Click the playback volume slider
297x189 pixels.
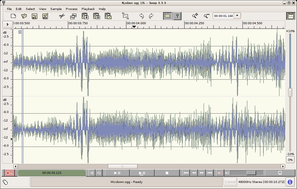pyautogui.click(x=251, y=173)
